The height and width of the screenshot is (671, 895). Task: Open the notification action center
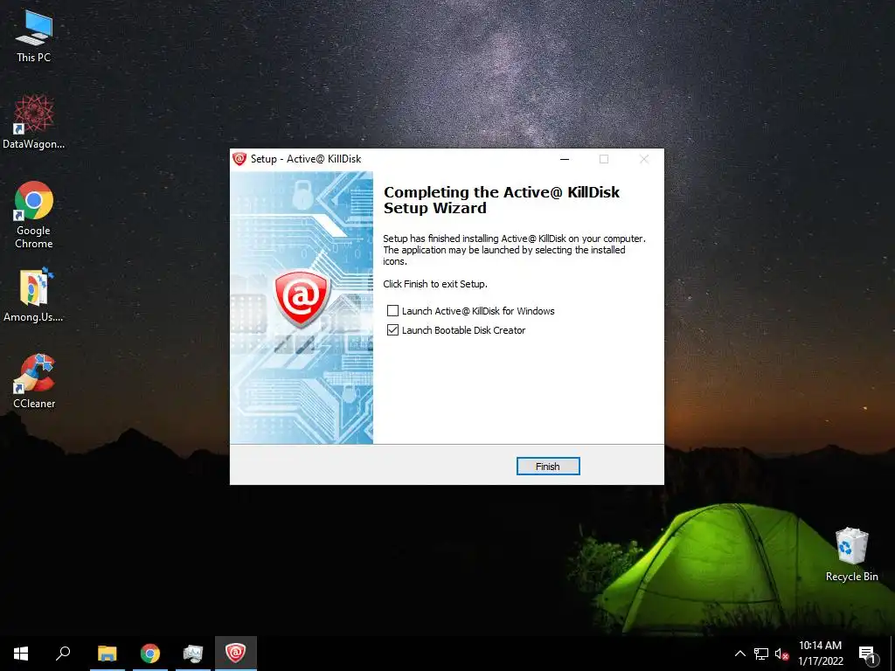868,654
